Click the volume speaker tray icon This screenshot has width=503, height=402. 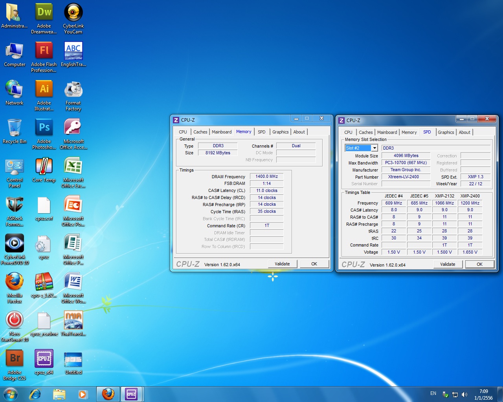point(464,394)
